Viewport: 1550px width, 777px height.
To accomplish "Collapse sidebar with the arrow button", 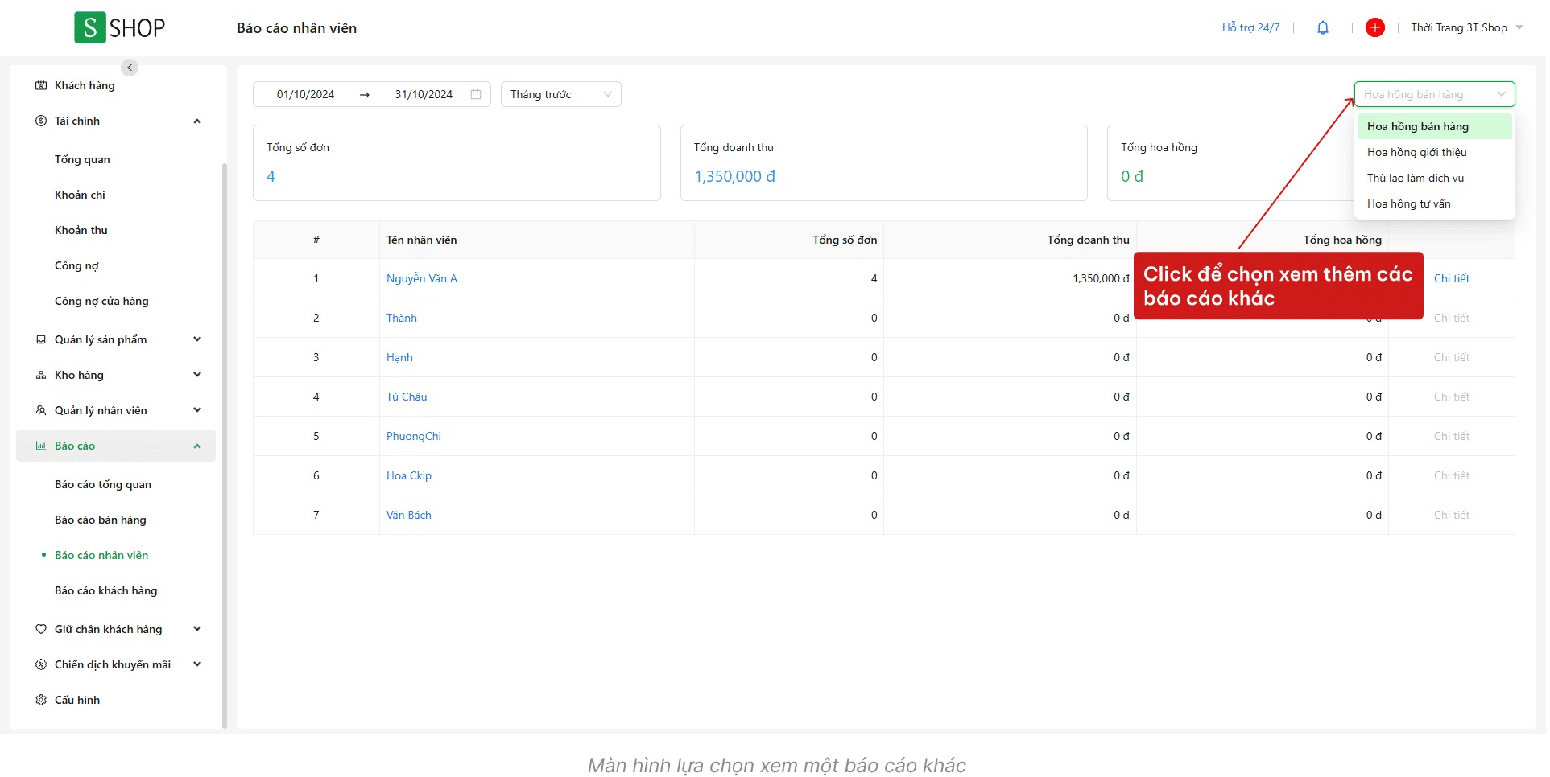I will pyautogui.click(x=130, y=68).
